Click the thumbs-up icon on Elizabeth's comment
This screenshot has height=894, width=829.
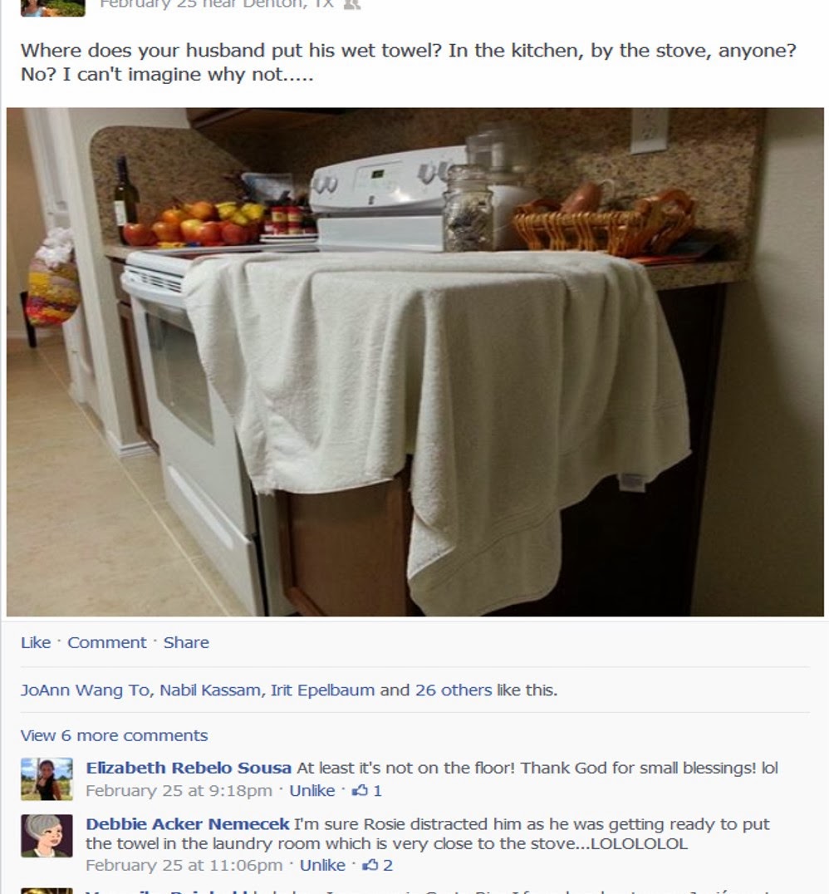[360, 790]
